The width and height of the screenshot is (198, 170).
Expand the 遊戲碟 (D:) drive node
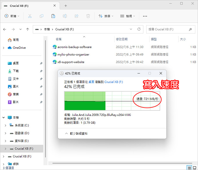point(6,133)
